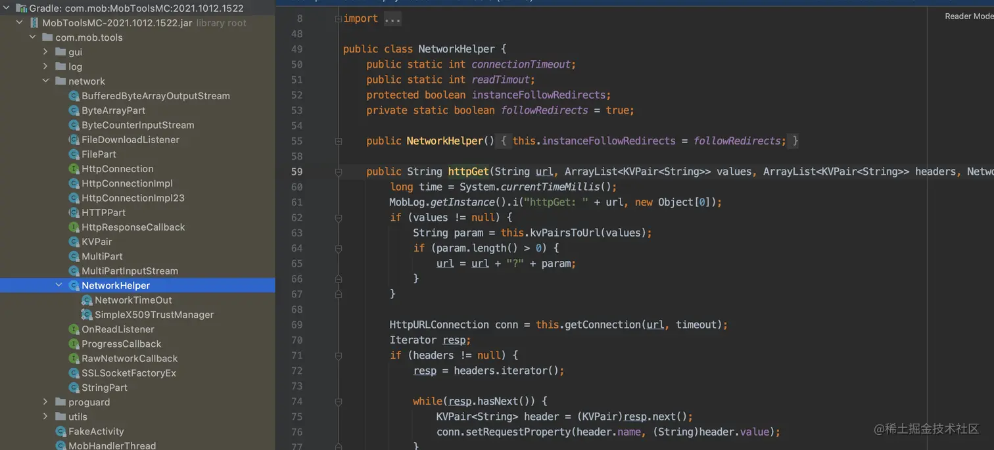This screenshot has height=450, width=994.
Task: Click the FileDownloadListener class icon
Action: click(74, 139)
